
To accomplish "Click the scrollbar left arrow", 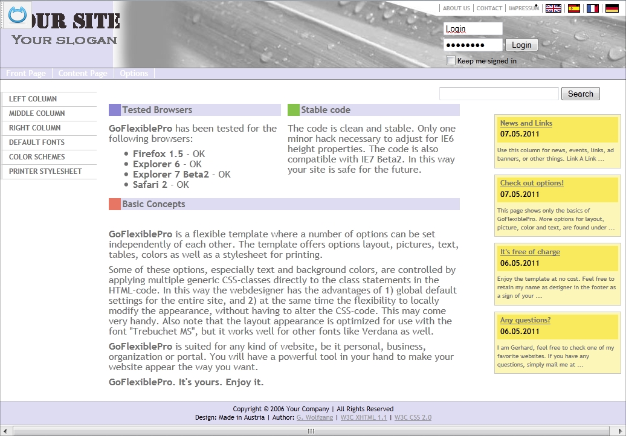I will (x=5, y=431).
